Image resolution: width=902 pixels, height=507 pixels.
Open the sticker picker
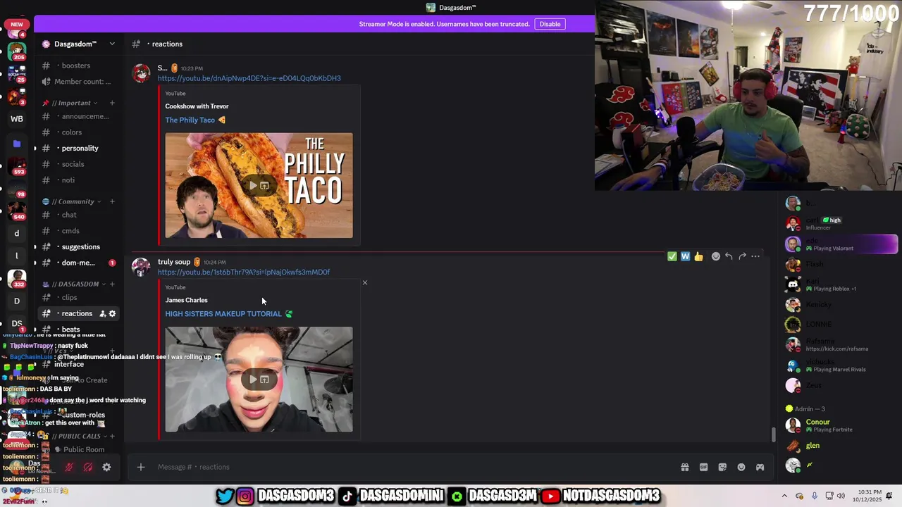click(x=722, y=467)
